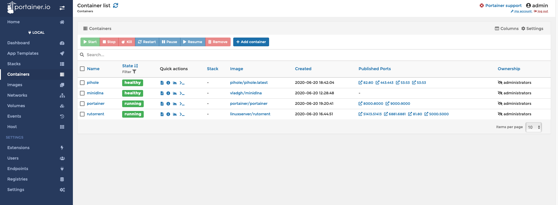Select the pihole container checkbox
This screenshot has width=558, height=205.
click(82, 83)
